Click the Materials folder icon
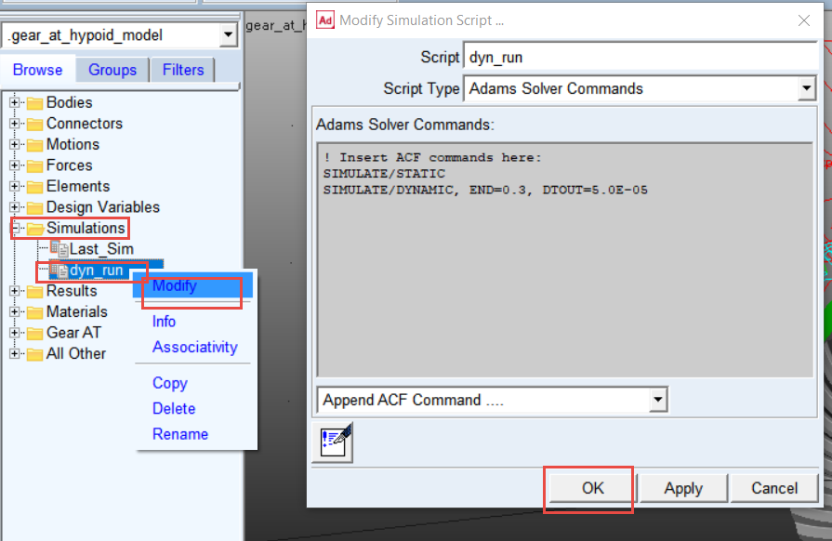This screenshot has height=541, width=832. click(x=35, y=312)
